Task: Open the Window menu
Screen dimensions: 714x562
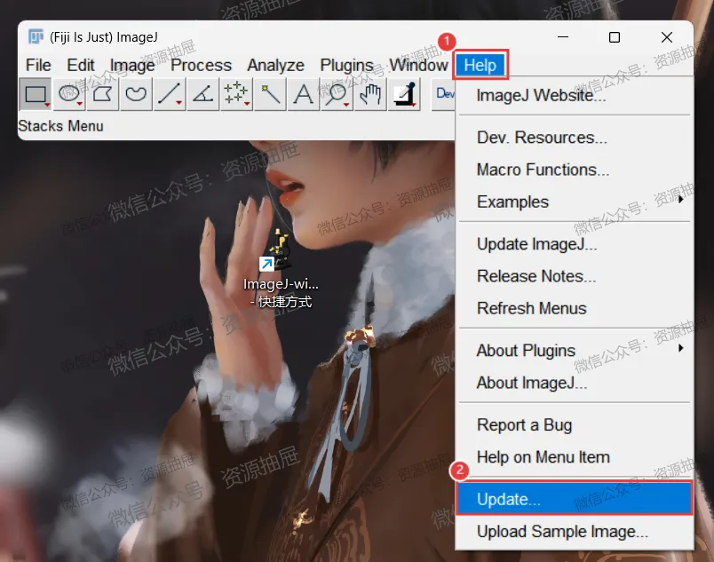Action: coord(418,65)
